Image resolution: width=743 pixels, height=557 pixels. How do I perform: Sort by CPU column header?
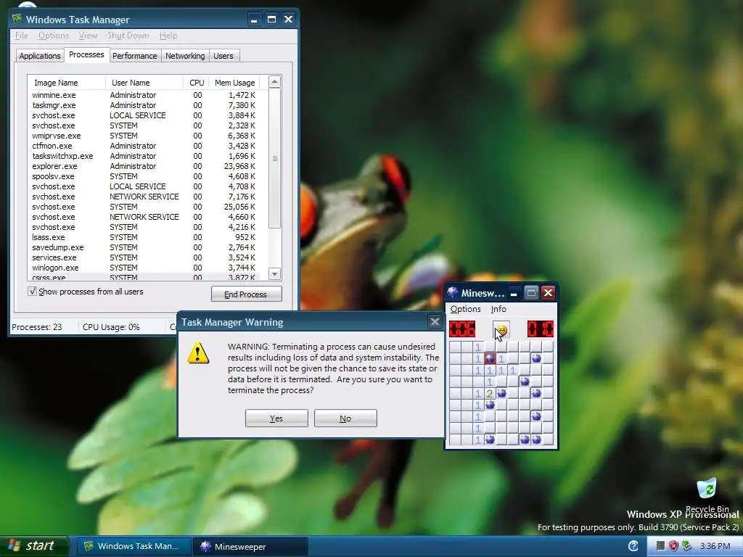click(196, 83)
